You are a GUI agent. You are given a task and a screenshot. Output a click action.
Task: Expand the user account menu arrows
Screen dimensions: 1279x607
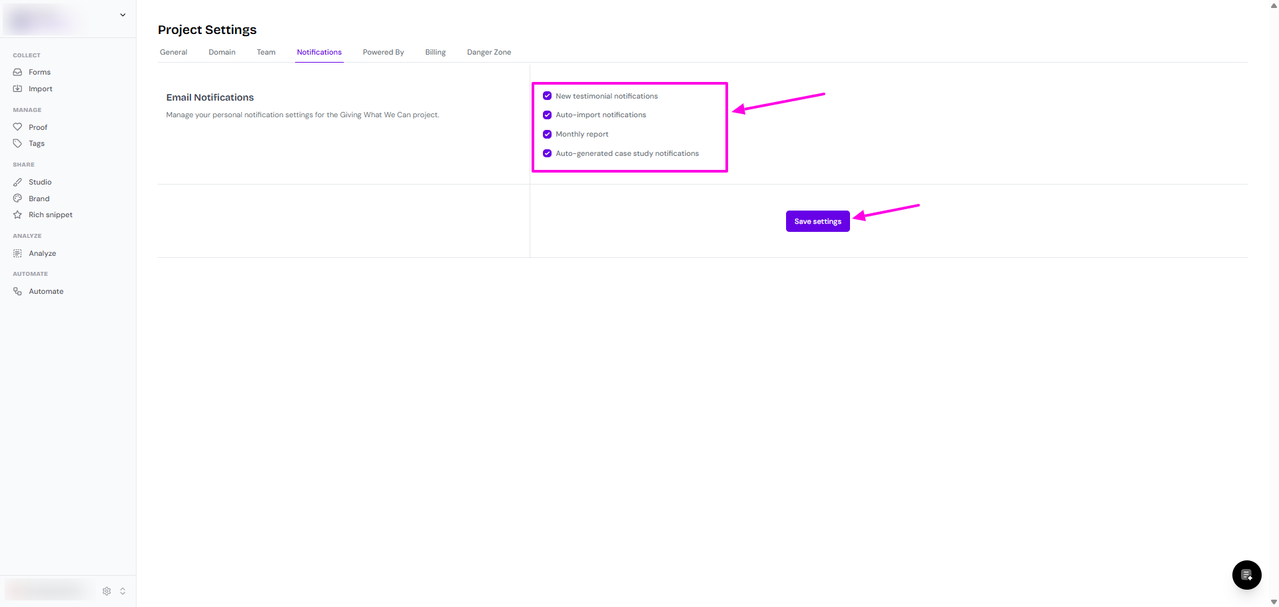click(x=123, y=591)
